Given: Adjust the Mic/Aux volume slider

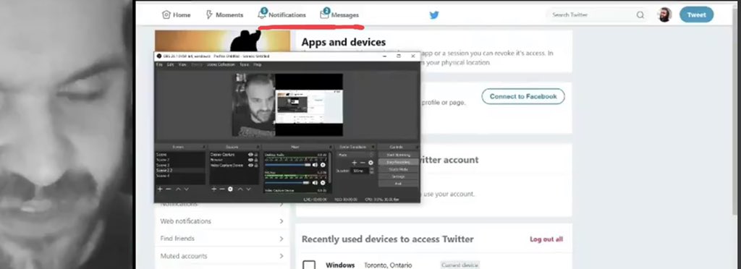Looking at the screenshot, I should [x=288, y=183].
